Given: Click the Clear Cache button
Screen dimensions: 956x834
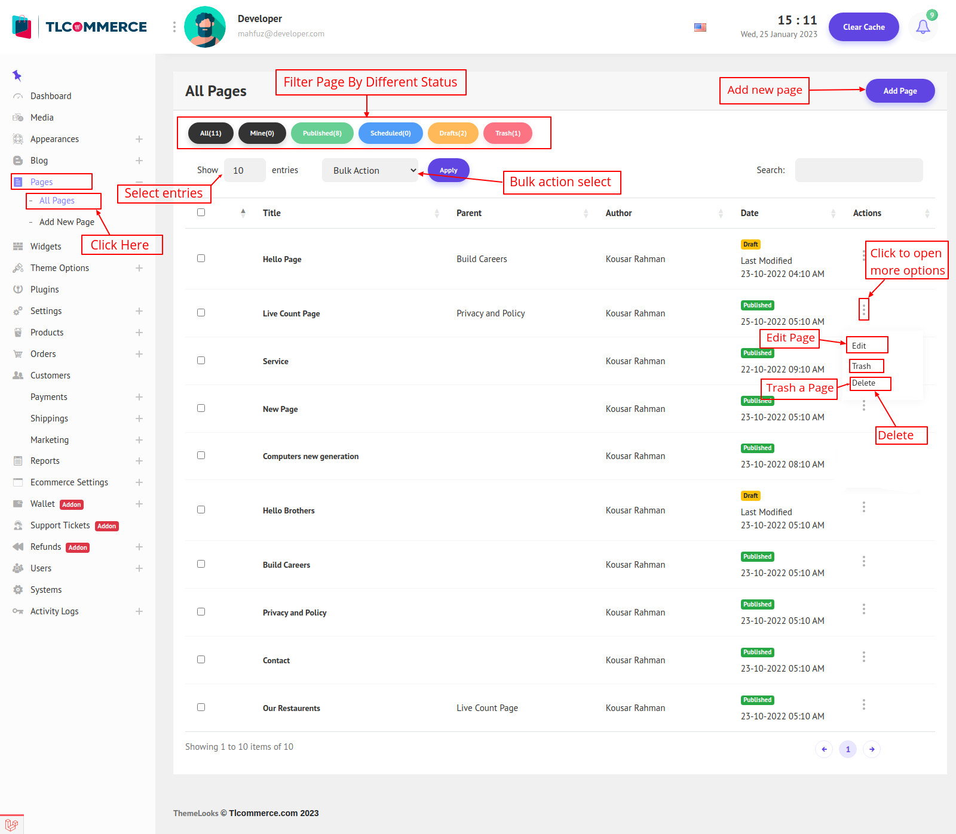Looking at the screenshot, I should point(863,27).
